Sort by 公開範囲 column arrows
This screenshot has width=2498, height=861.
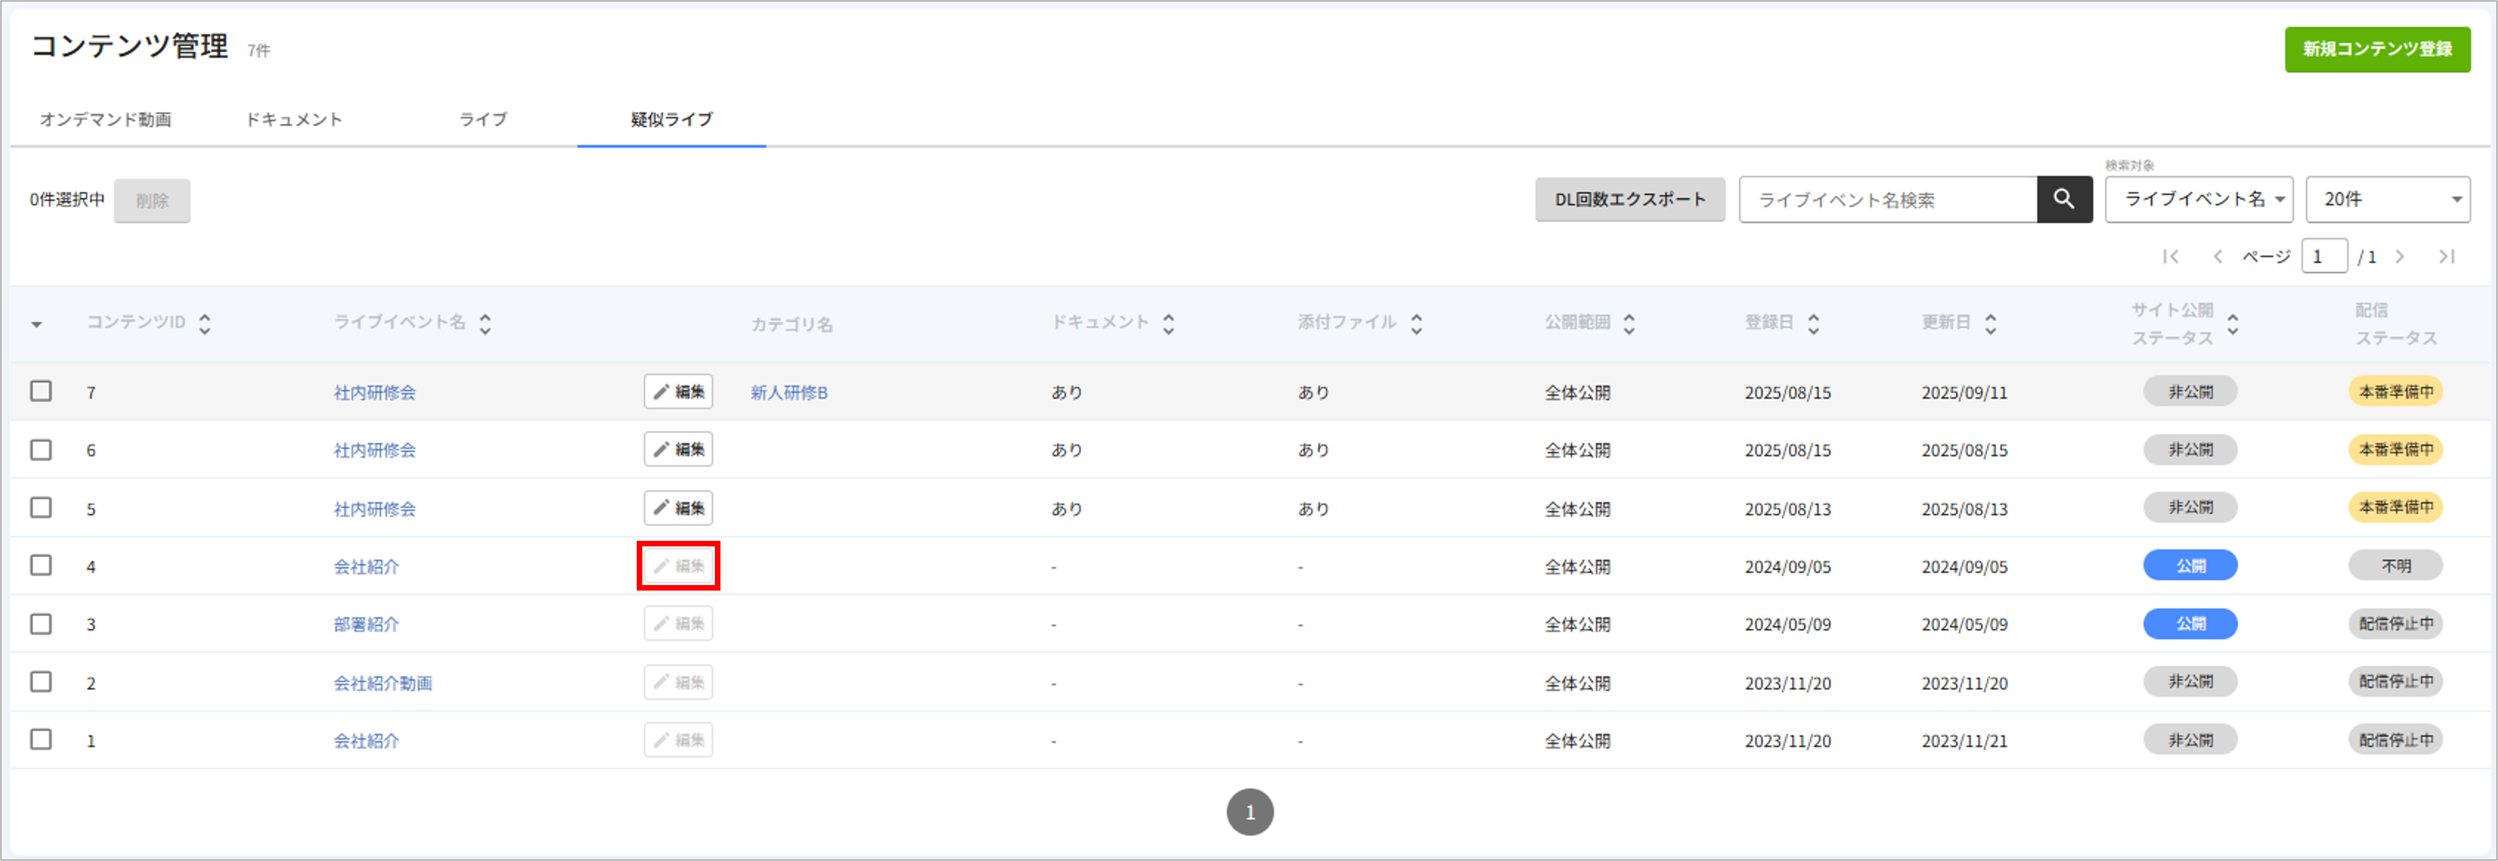(1629, 324)
